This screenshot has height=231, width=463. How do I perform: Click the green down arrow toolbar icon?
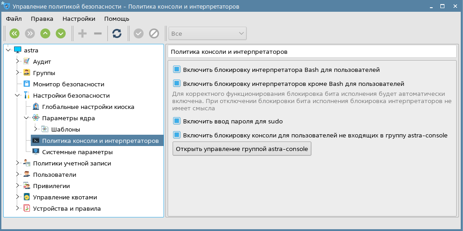61,33
